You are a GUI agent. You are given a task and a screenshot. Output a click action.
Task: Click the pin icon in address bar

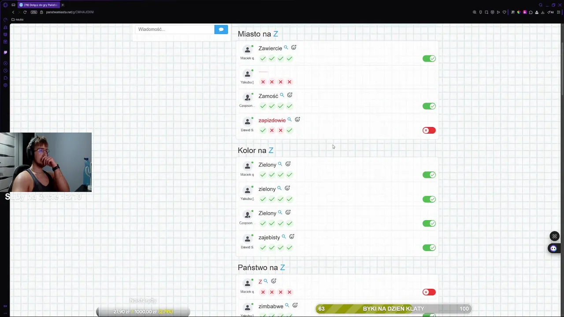point(481,12)
